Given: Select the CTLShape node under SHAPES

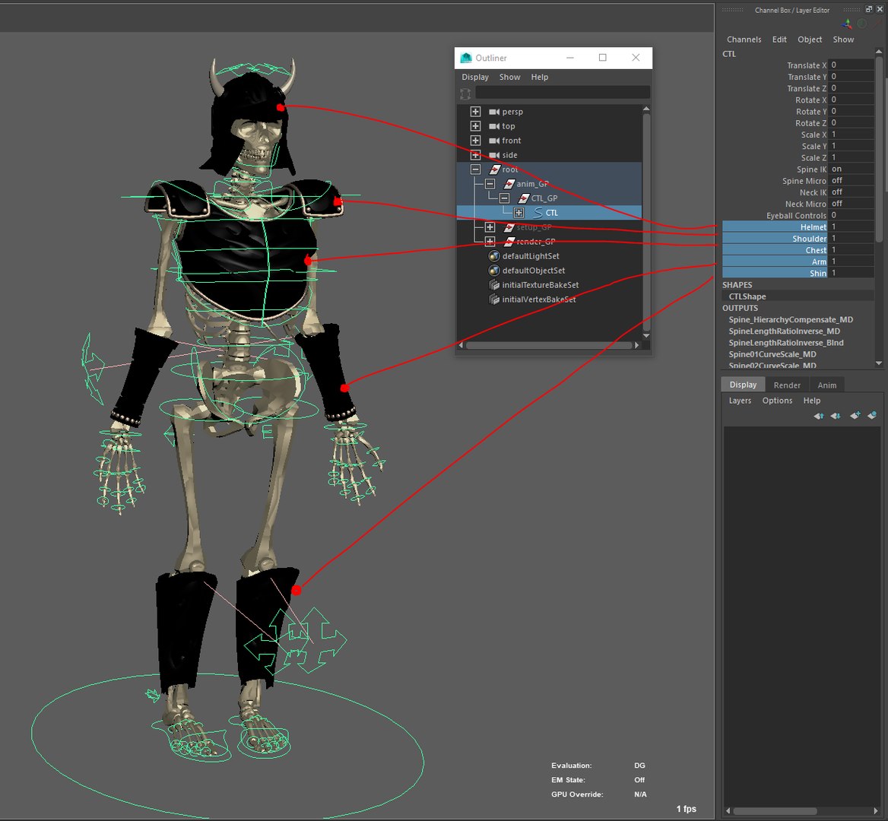Looking at the screenshot, I should (x=747, y=296).
